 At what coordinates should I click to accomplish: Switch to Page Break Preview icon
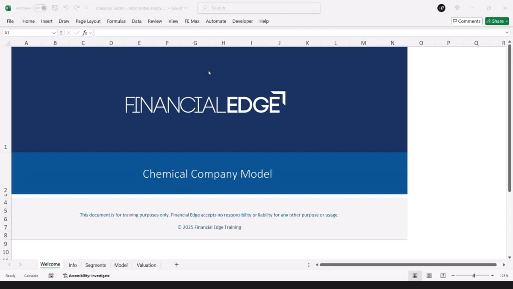(x=443, y=276)
